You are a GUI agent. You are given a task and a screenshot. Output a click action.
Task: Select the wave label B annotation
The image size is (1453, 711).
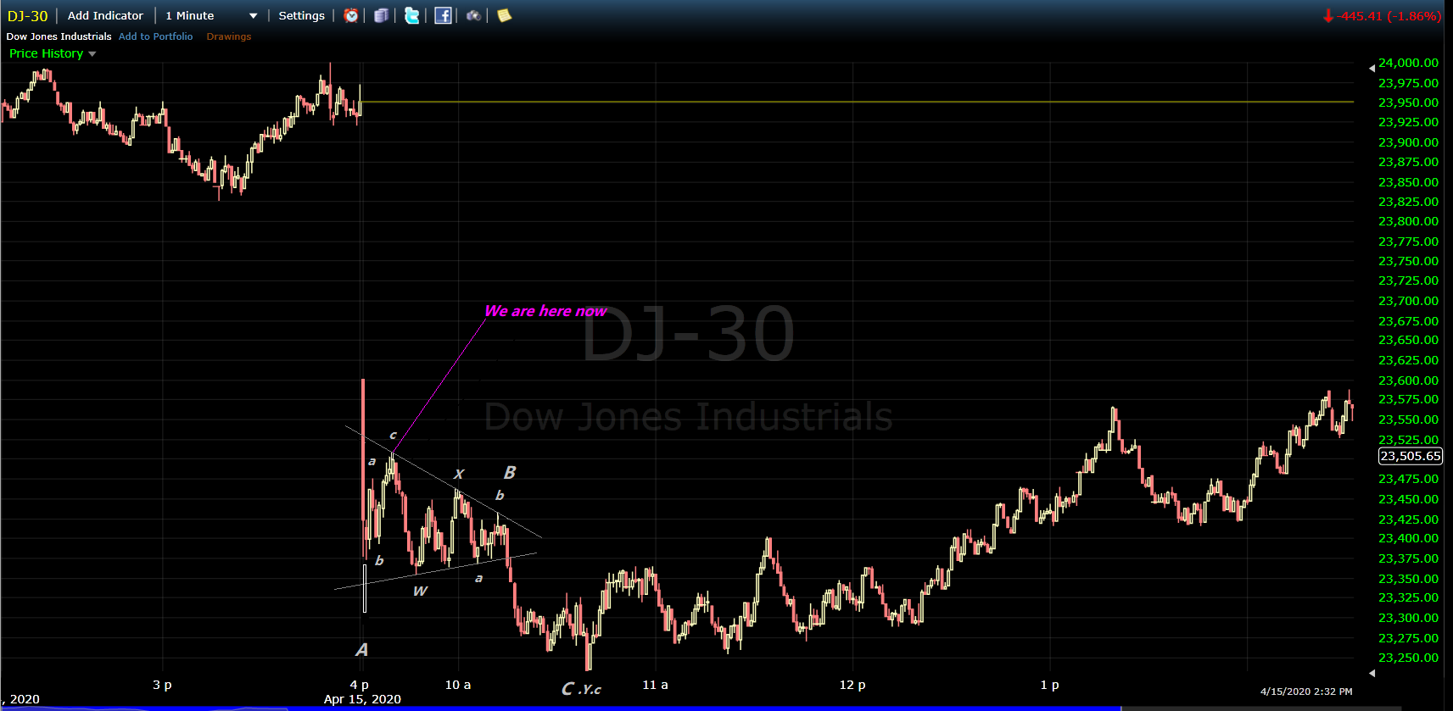(510, 472)
